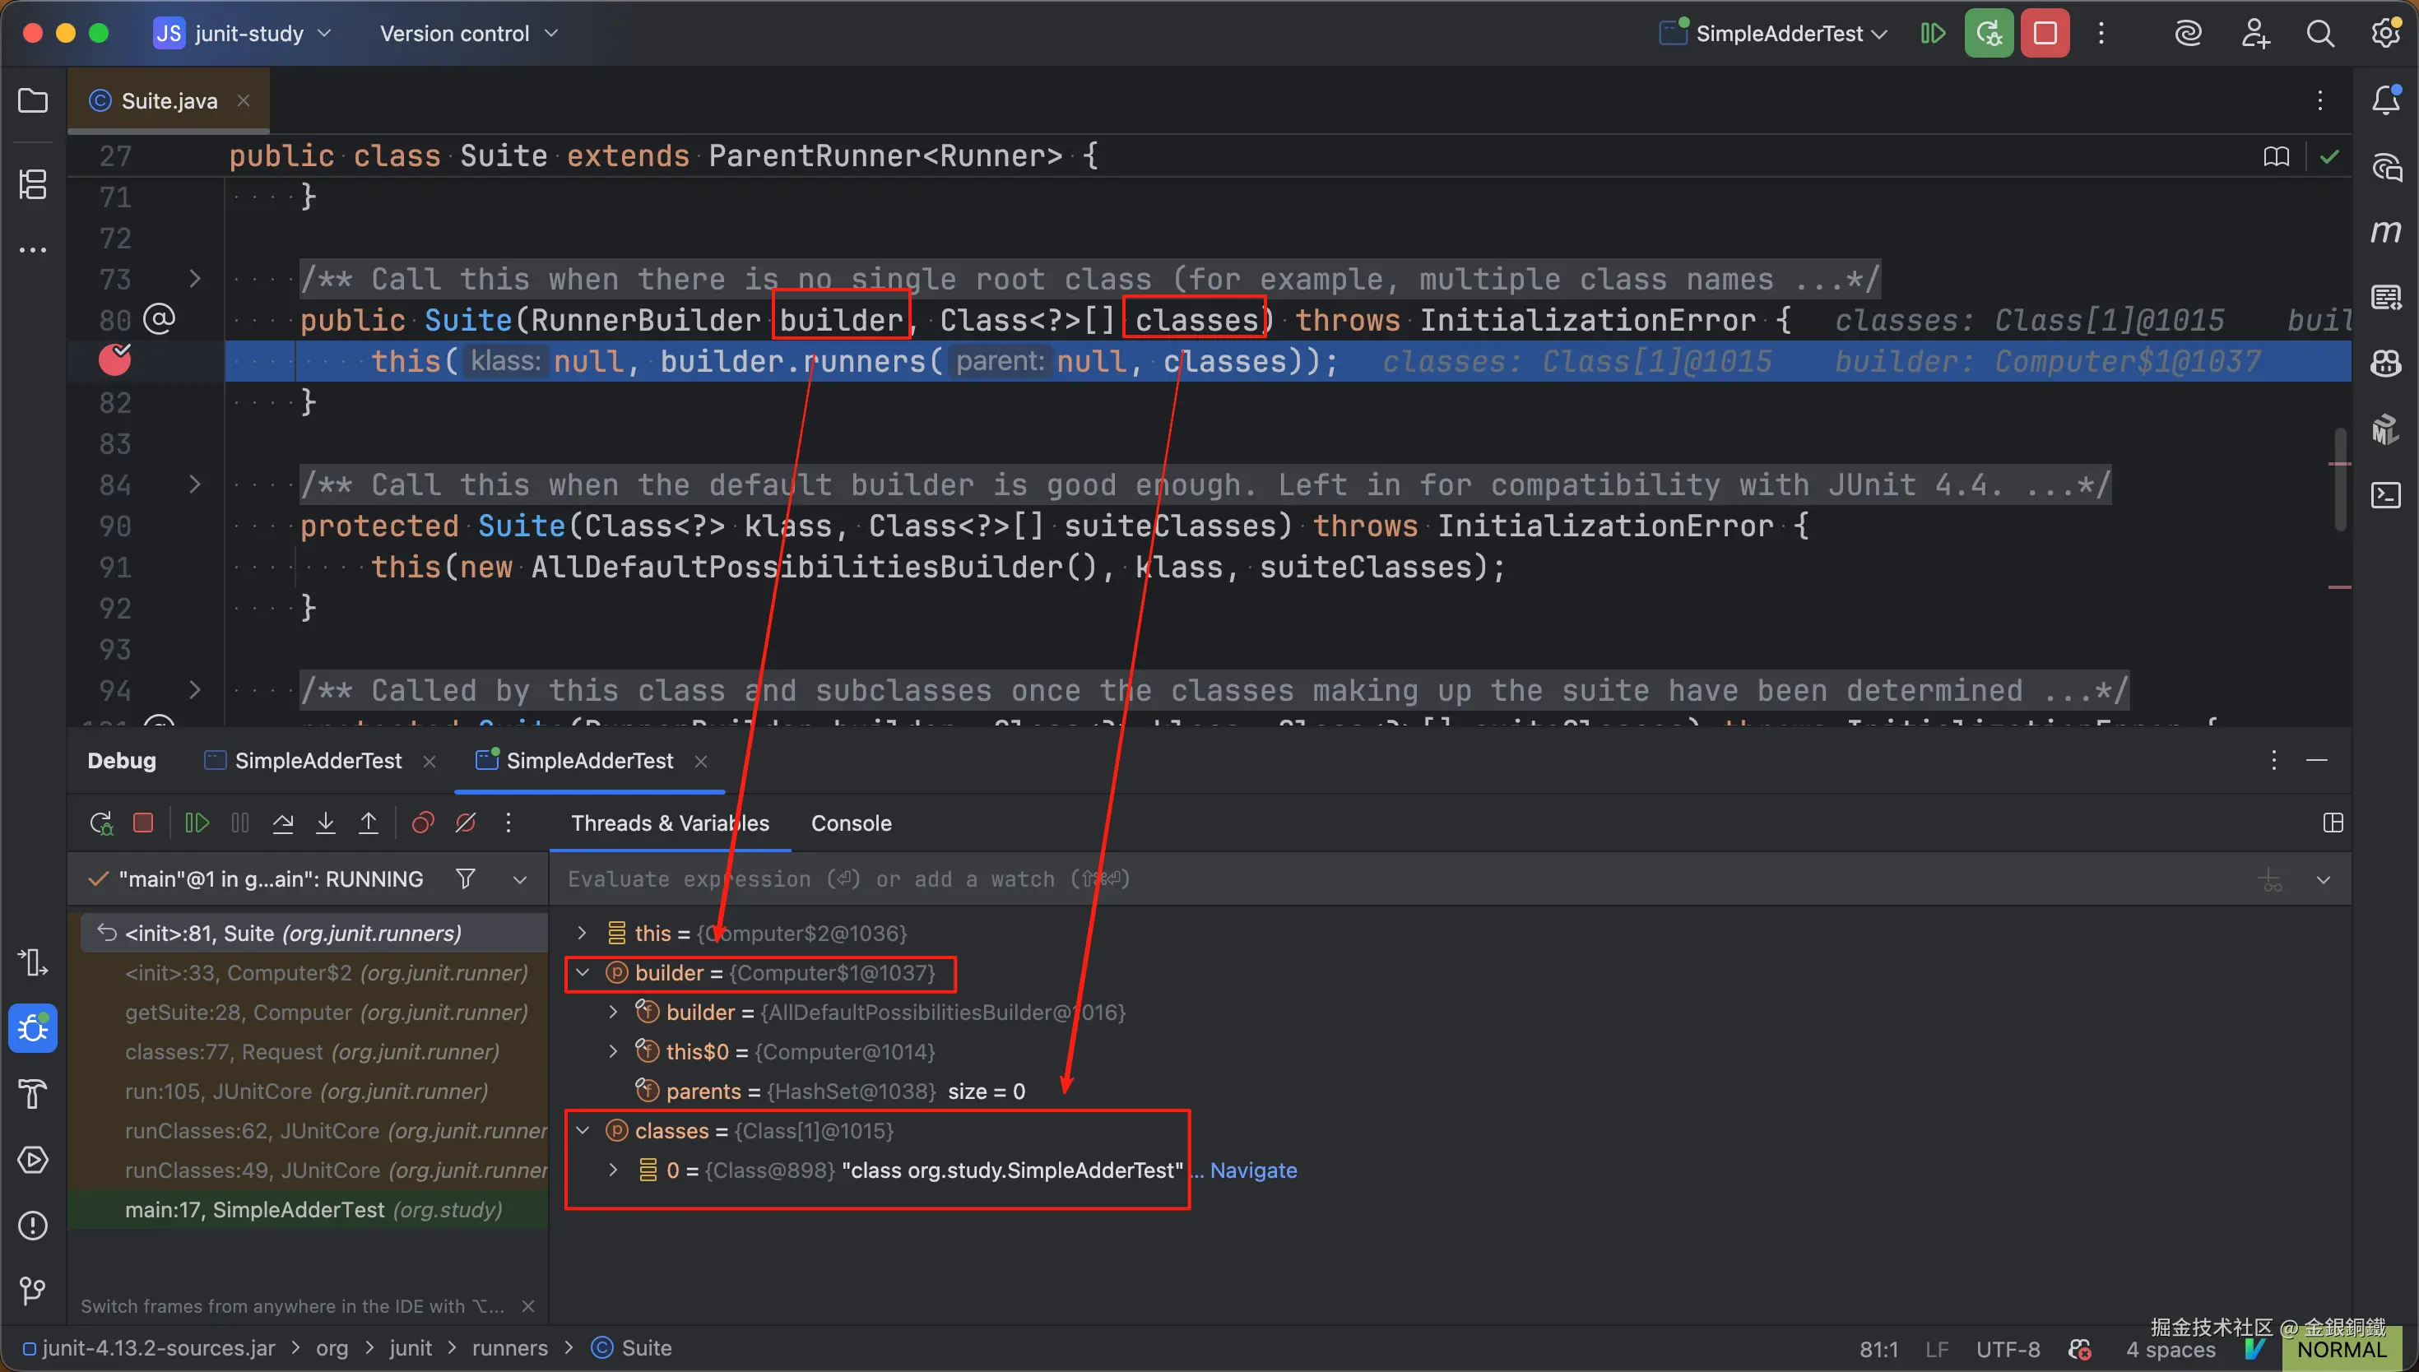The image size is (2419, 1372).
Task: Click the Step Into debug icon
Action: tap(325, 823)
